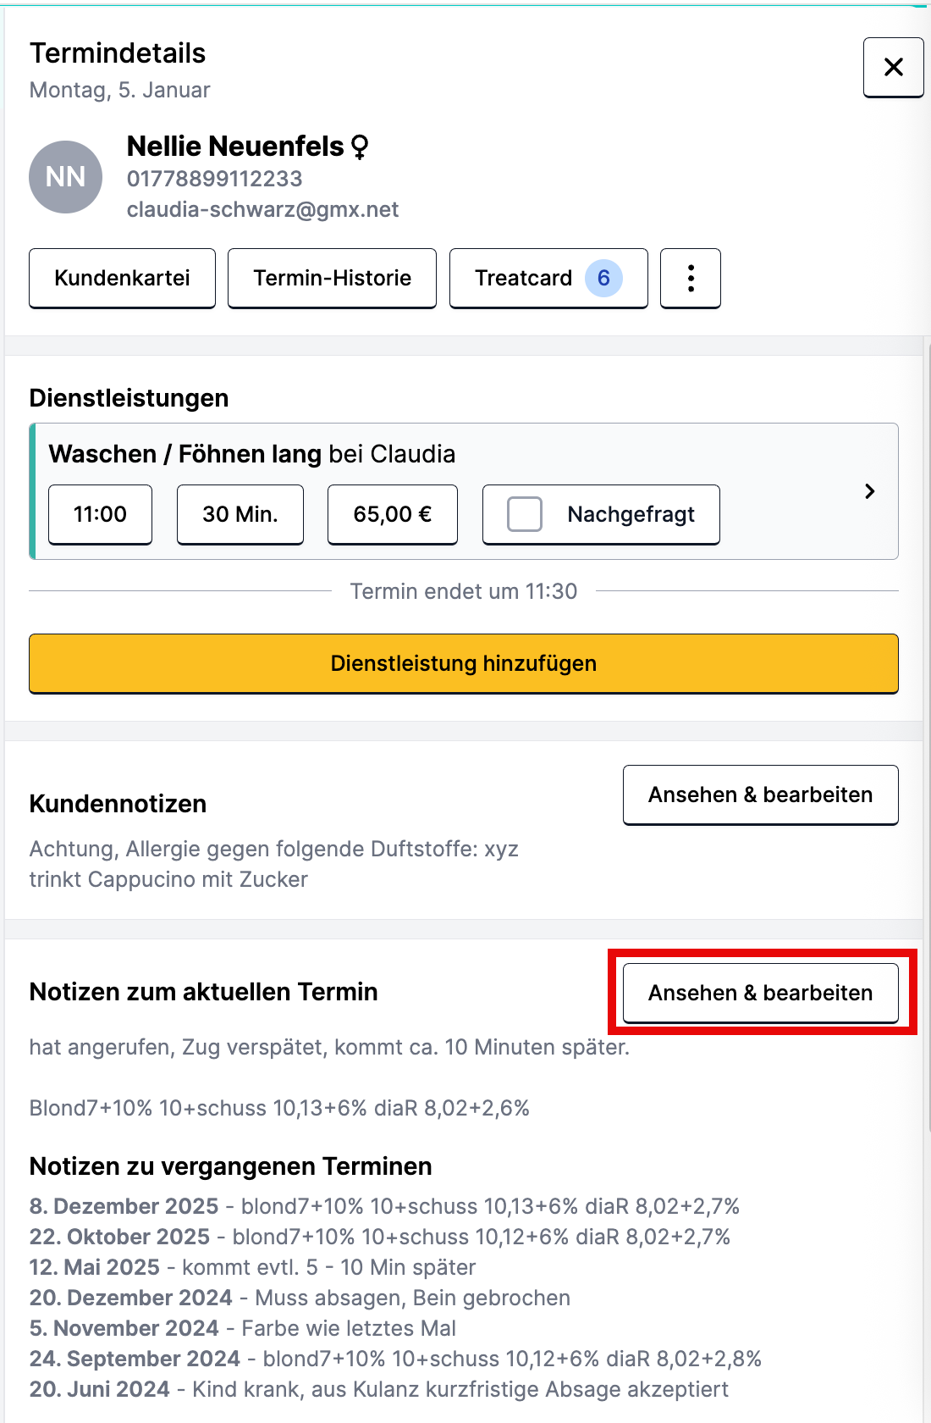Edit current appointment notes via Ansehen & bearbeiten
The image size is (931, 1423).
coord(760,993)
